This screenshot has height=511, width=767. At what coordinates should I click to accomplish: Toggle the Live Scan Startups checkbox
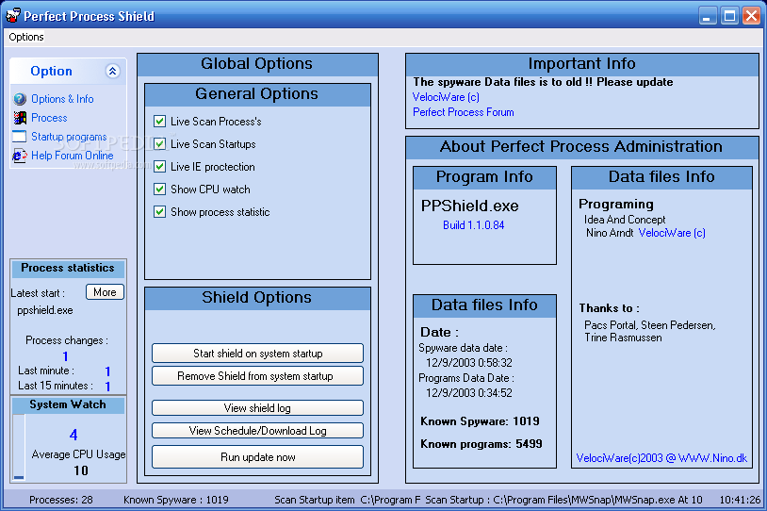click(159, 144)
